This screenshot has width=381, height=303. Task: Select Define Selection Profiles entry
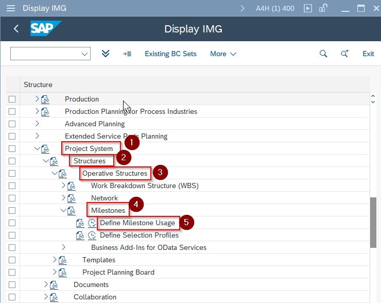139,235
